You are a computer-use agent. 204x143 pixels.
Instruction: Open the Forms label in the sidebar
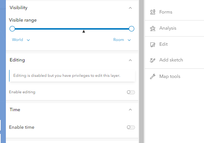pyautogui.click(x=166, y=12)
